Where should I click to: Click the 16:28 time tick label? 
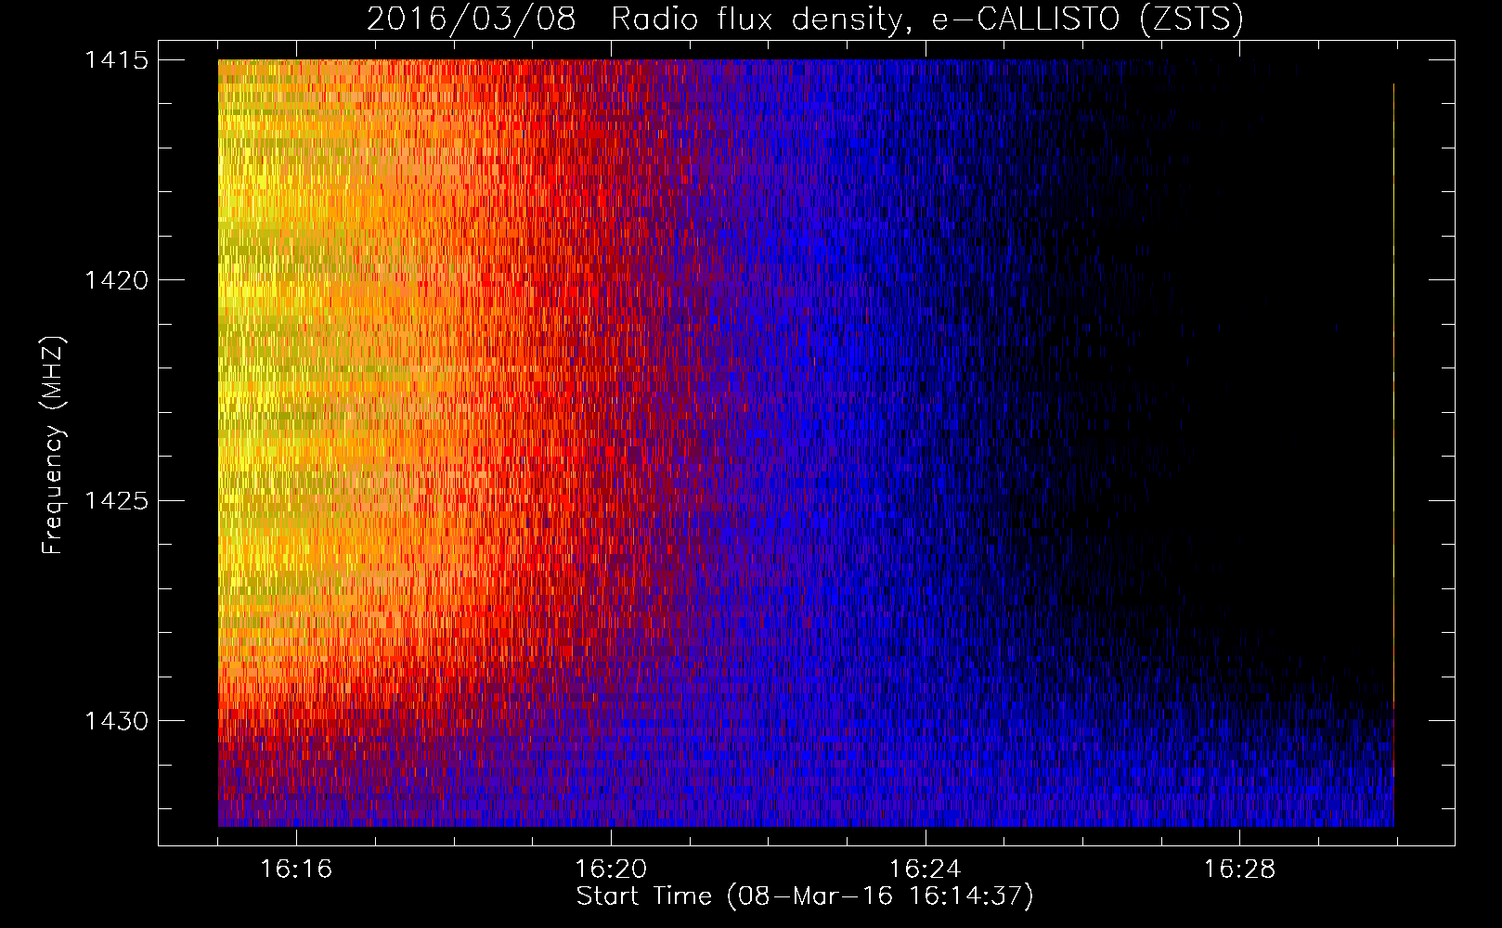point(1240,870)
